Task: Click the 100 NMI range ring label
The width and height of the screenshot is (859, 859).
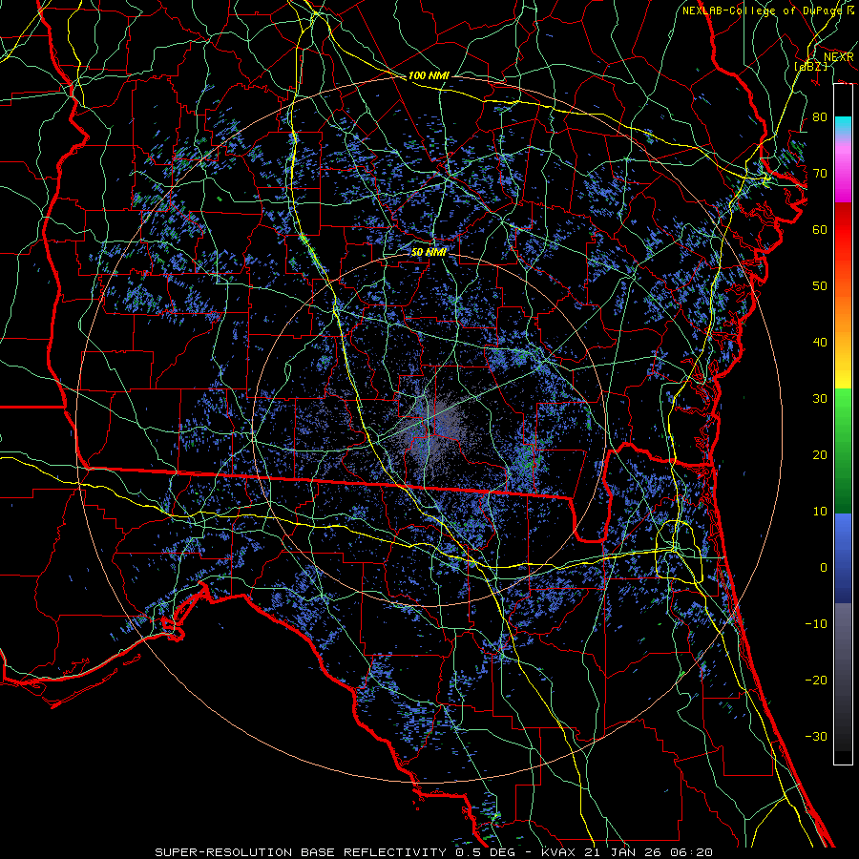Action: coord(429,75)
